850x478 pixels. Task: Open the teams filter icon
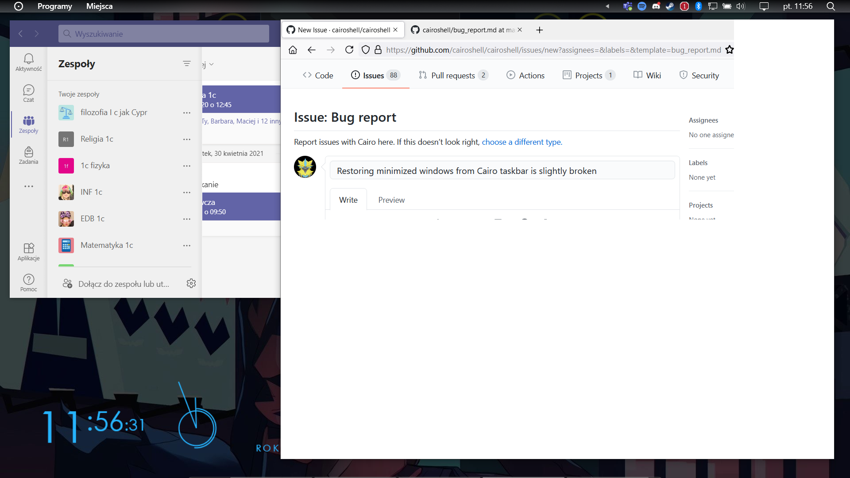click(187, 64)
